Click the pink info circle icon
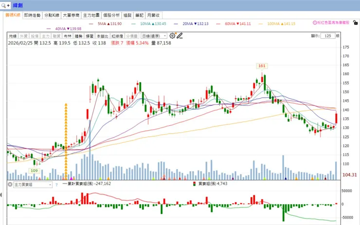This screenshot has width=360, height=225. pos(315,23)
